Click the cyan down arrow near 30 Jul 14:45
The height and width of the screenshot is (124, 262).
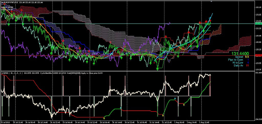121,108
